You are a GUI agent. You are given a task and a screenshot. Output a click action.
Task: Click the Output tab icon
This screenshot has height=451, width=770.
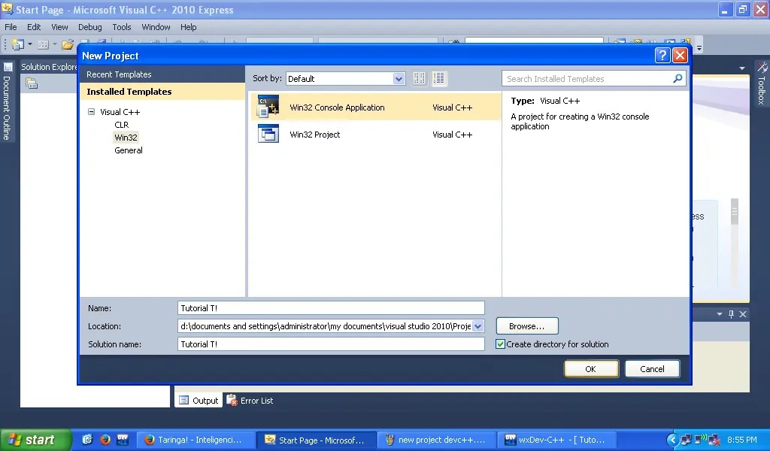point(183,401)
